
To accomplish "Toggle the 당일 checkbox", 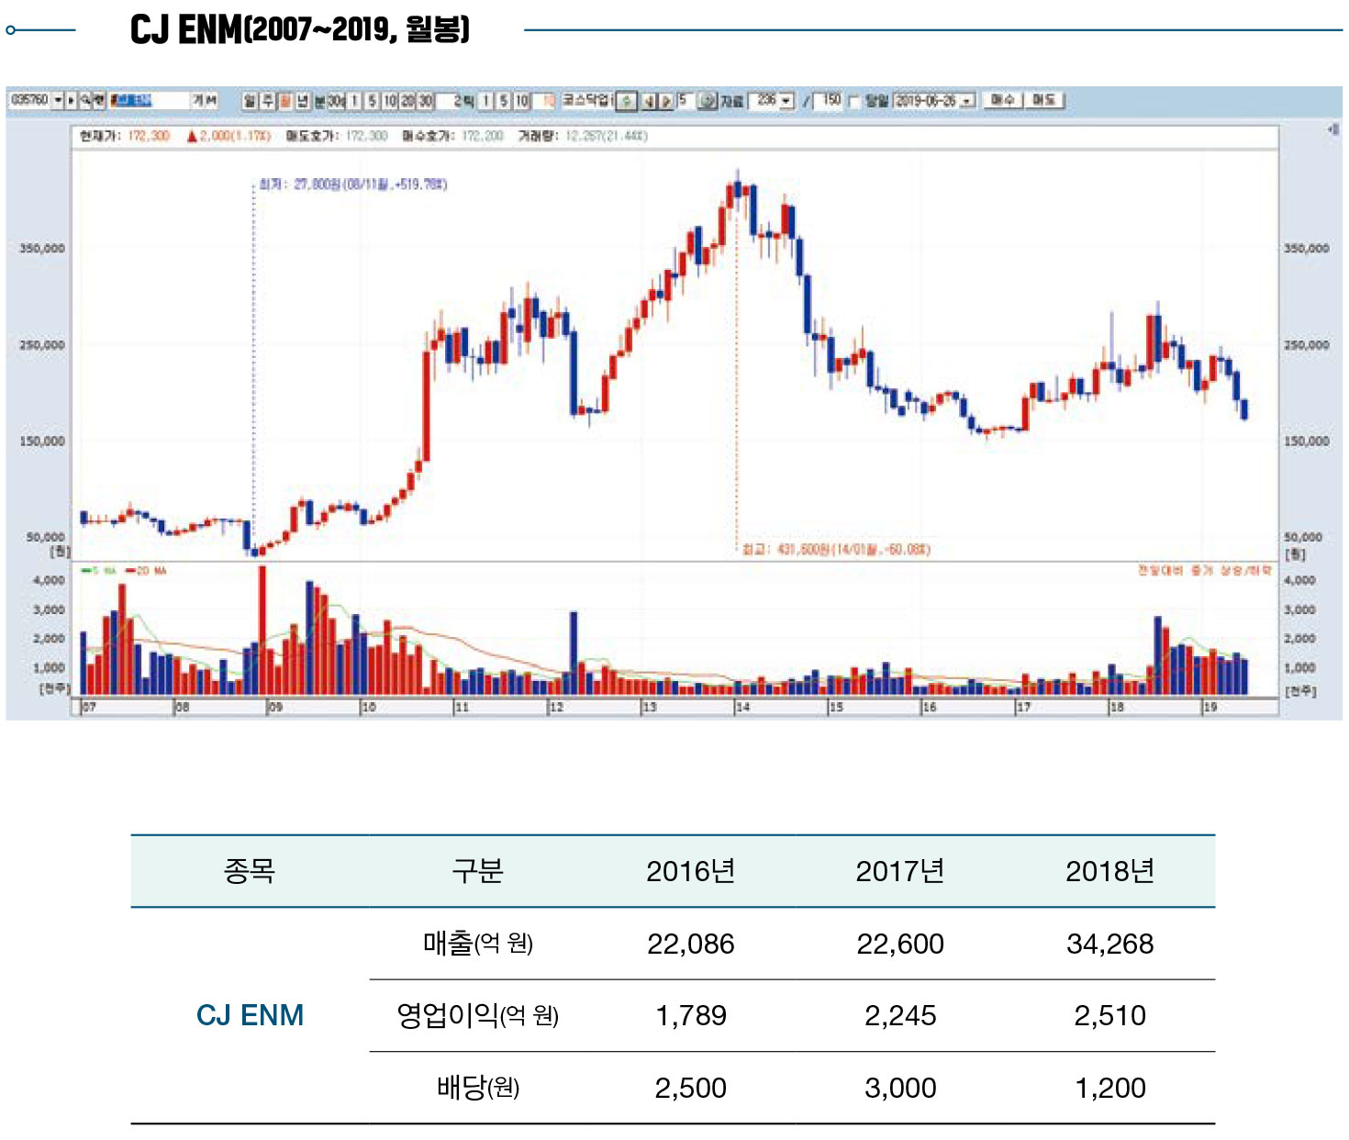I will [x=855, y=102].
